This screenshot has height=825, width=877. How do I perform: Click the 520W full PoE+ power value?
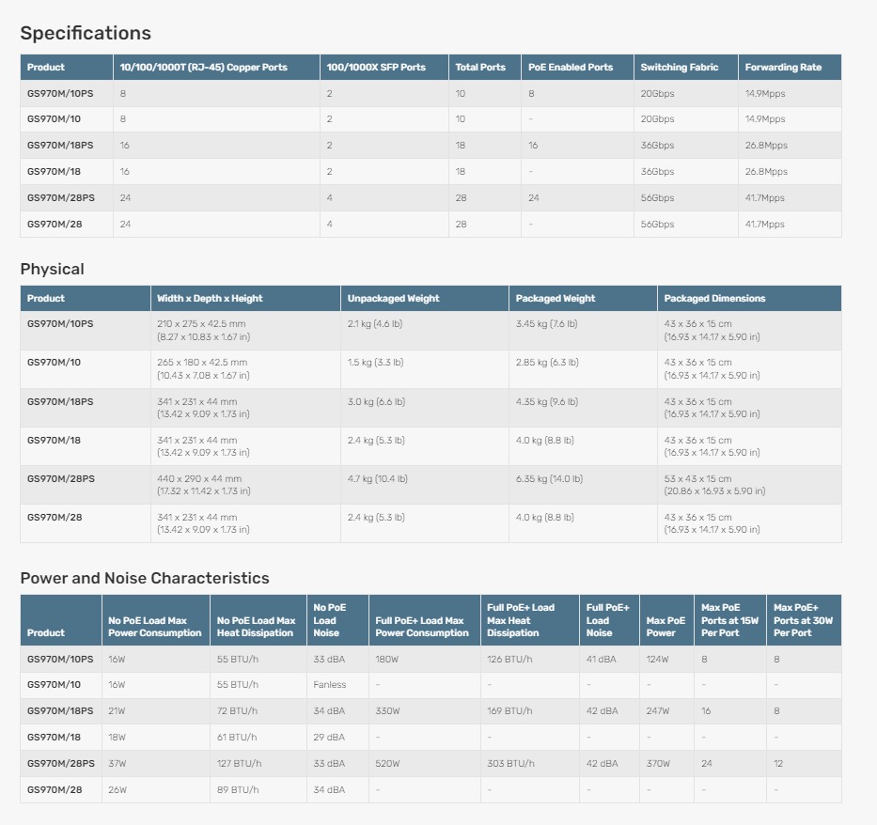pos(387,764)
